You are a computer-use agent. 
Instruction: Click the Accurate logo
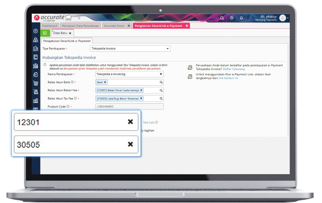coord(53,18)
